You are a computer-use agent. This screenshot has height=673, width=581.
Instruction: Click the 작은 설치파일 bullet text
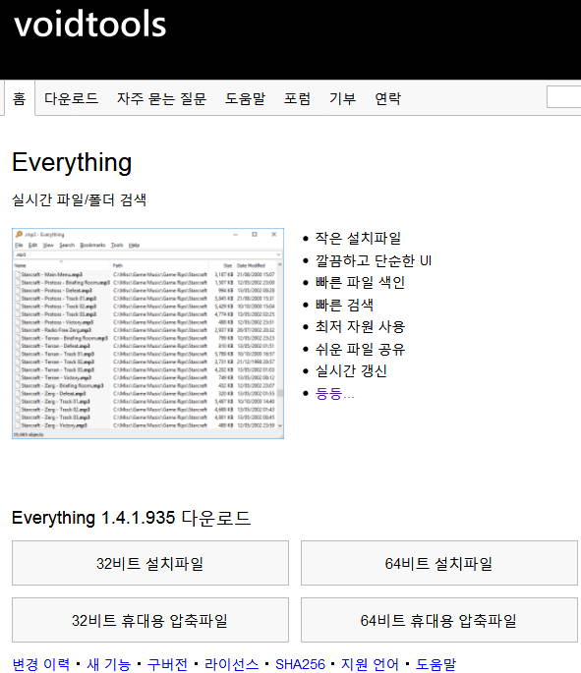pos(358,238)
